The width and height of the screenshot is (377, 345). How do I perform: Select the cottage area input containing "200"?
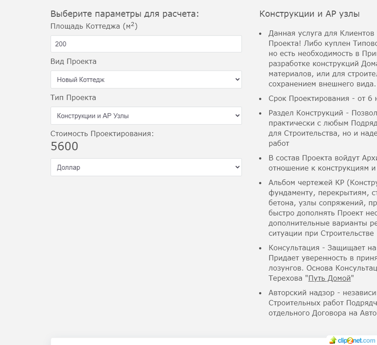click(x=146, y=44)
